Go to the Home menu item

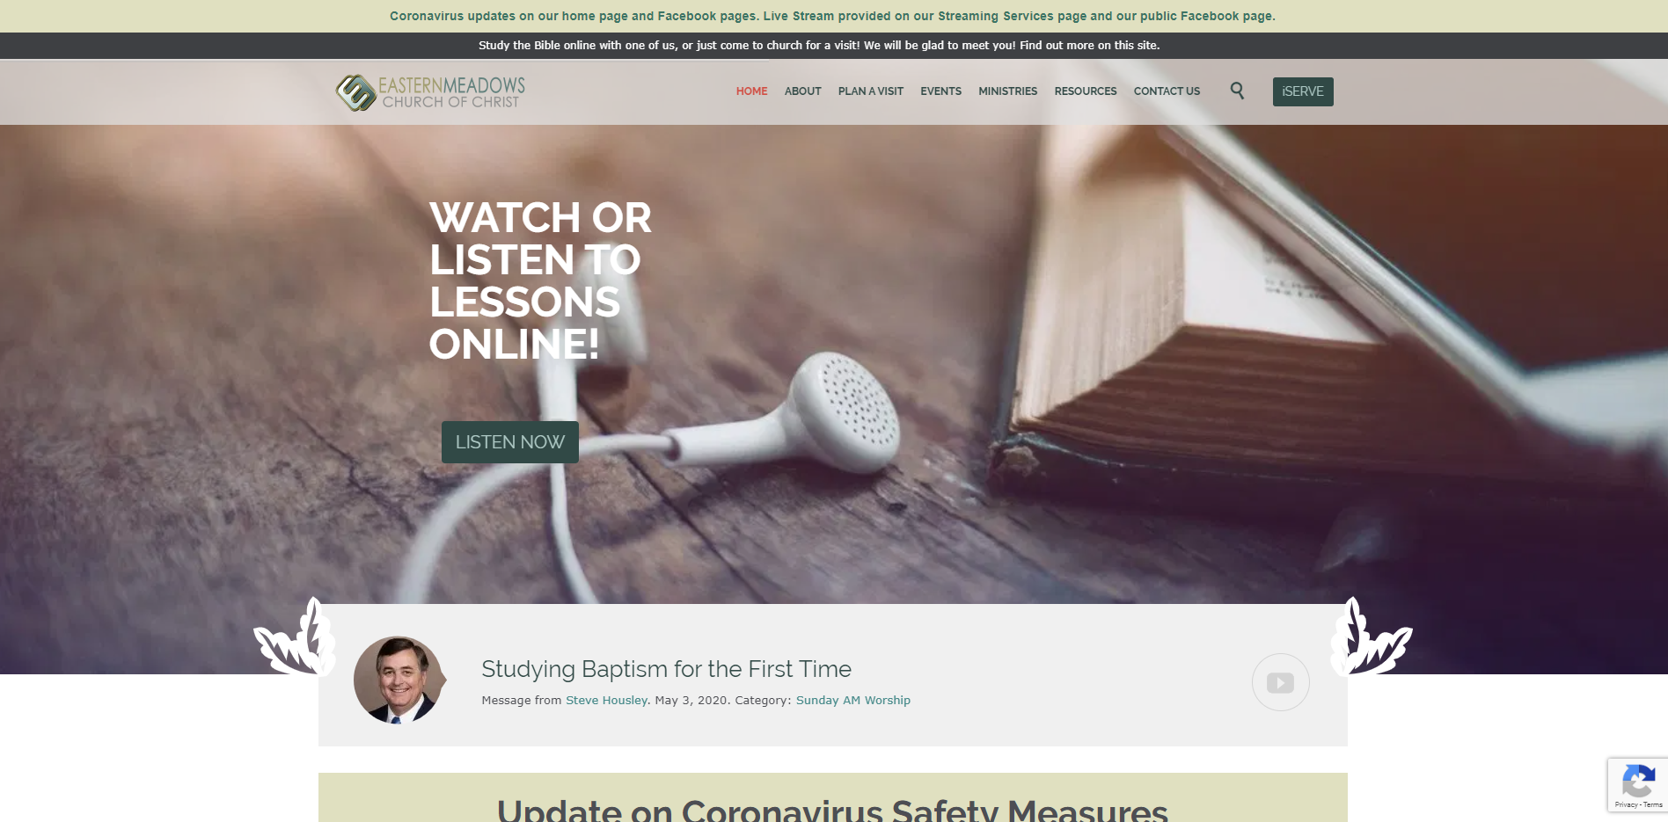[751, 91]
